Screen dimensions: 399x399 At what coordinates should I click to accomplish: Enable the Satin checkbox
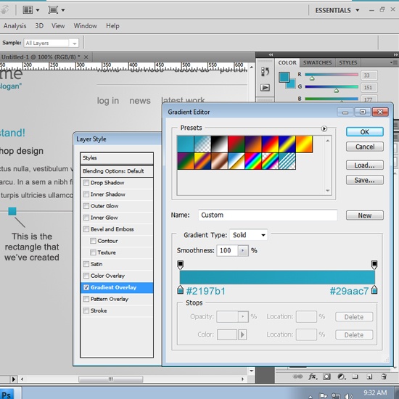(86, 264)
